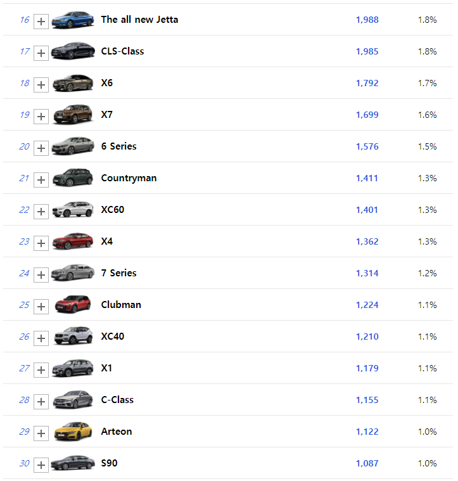Click the 6 Series car thumbnail
The image size is (458, 481).
click(x=73, y=146)
